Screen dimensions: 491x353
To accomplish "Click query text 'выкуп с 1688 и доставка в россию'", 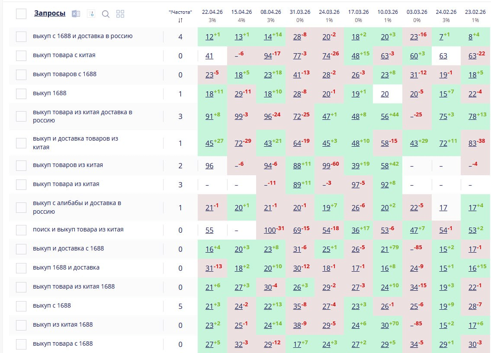I will click(x=83, y=36).
